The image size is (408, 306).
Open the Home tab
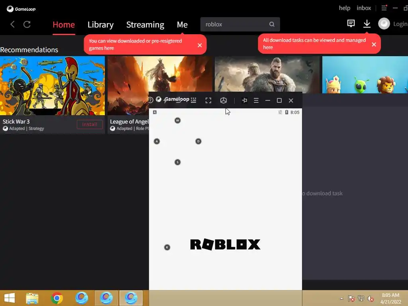pos(64,24)
